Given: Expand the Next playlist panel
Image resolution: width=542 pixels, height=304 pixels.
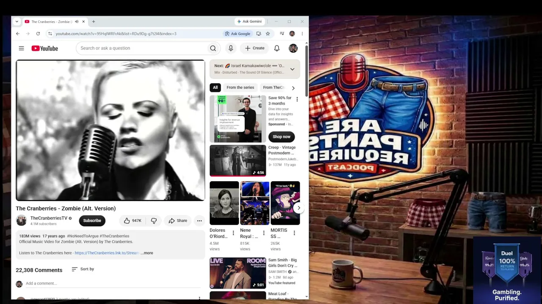Looking at the screenshot, I should point(292,69).
